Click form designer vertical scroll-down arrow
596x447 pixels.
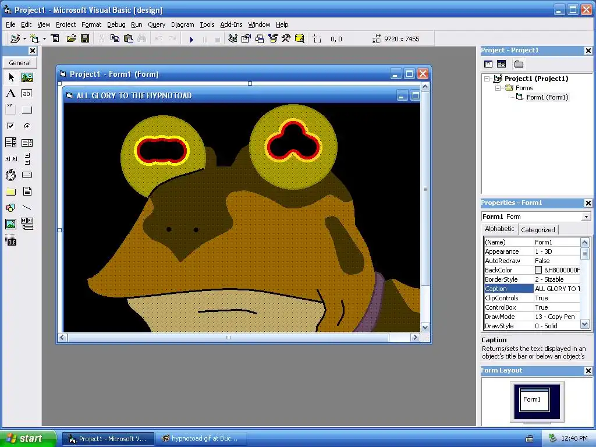(x=425, y=327)
